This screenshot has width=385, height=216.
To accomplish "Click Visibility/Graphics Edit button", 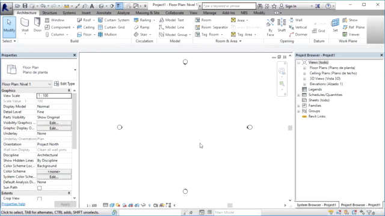I will pos(54,122).
